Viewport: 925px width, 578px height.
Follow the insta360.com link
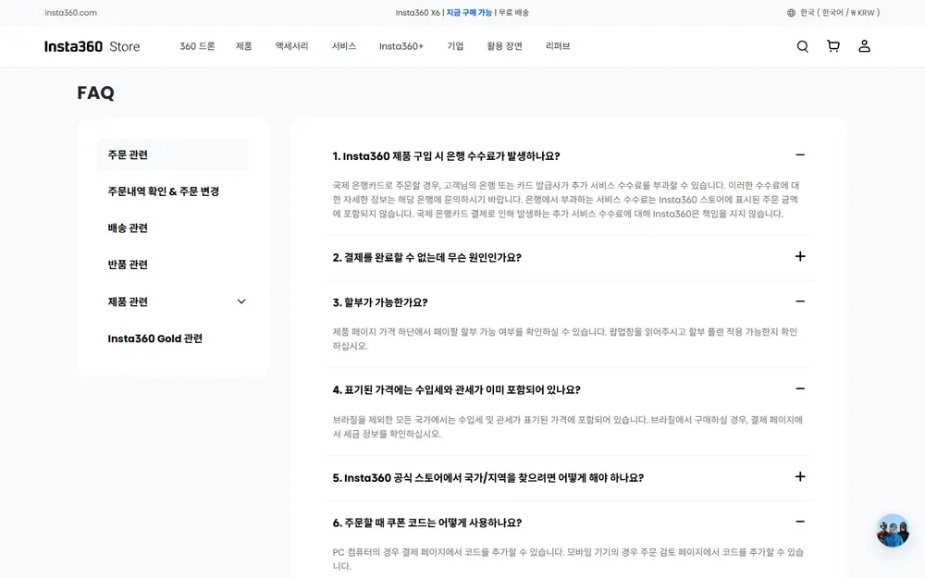71,13
